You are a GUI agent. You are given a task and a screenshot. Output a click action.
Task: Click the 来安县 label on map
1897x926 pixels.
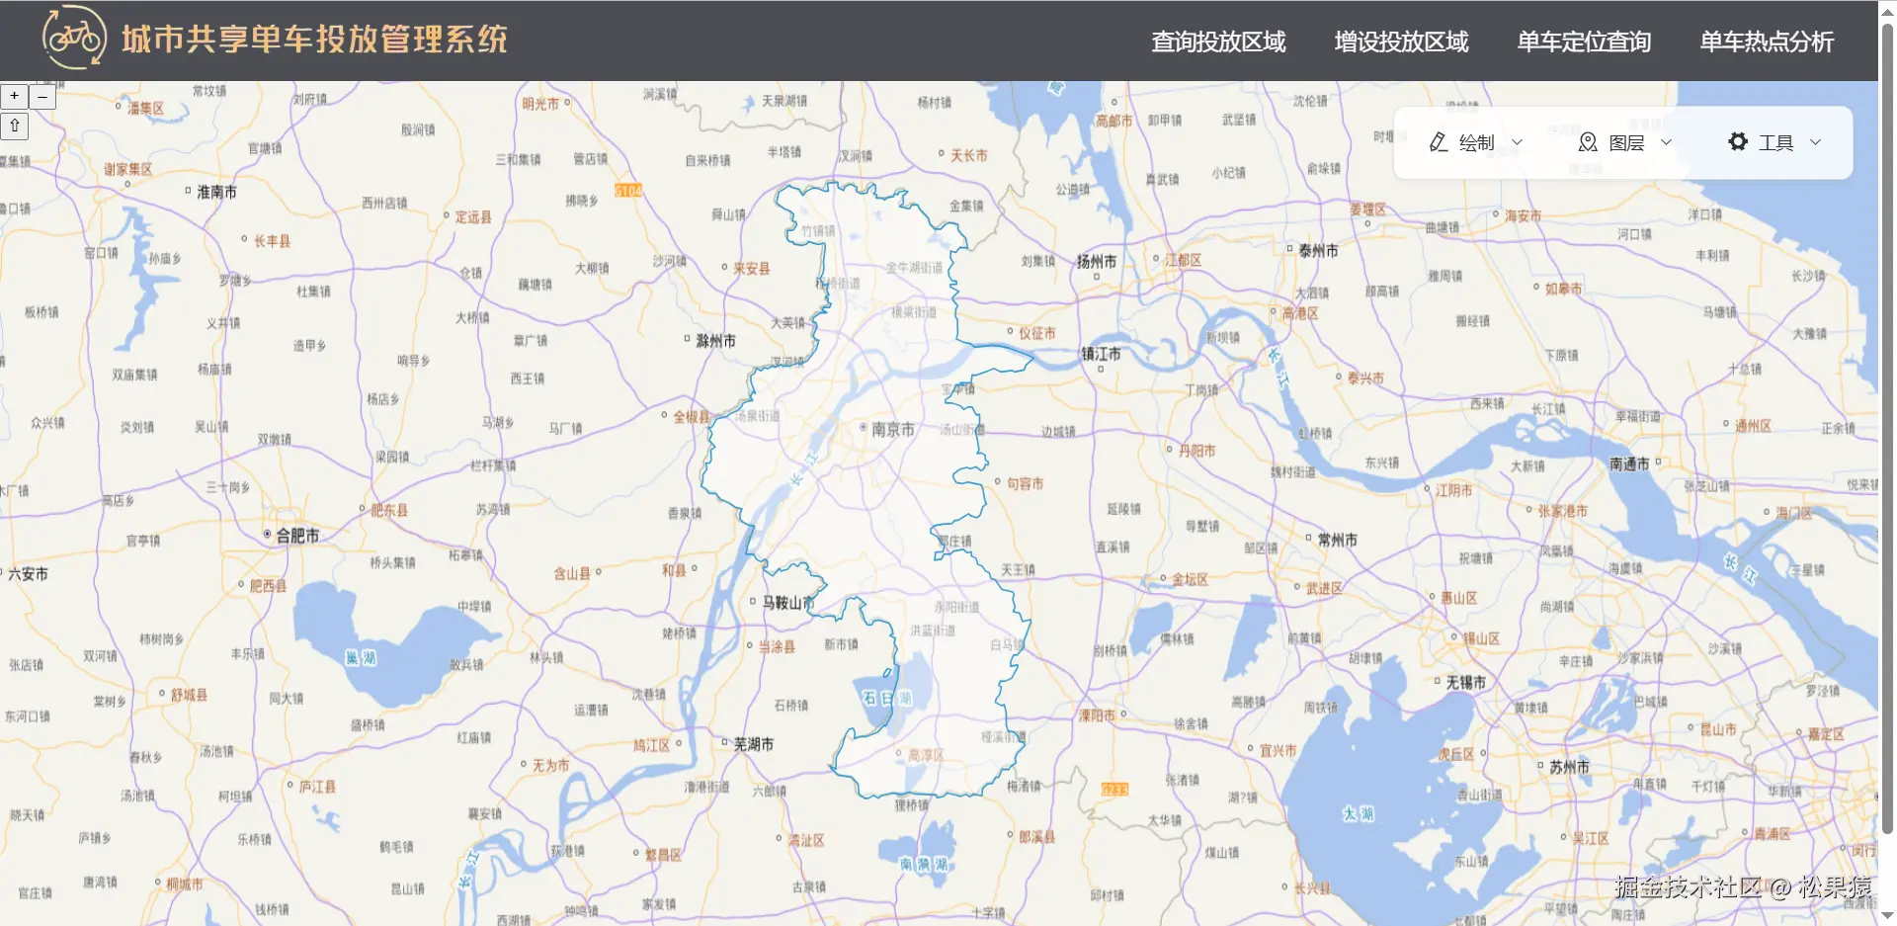(751, 268)
